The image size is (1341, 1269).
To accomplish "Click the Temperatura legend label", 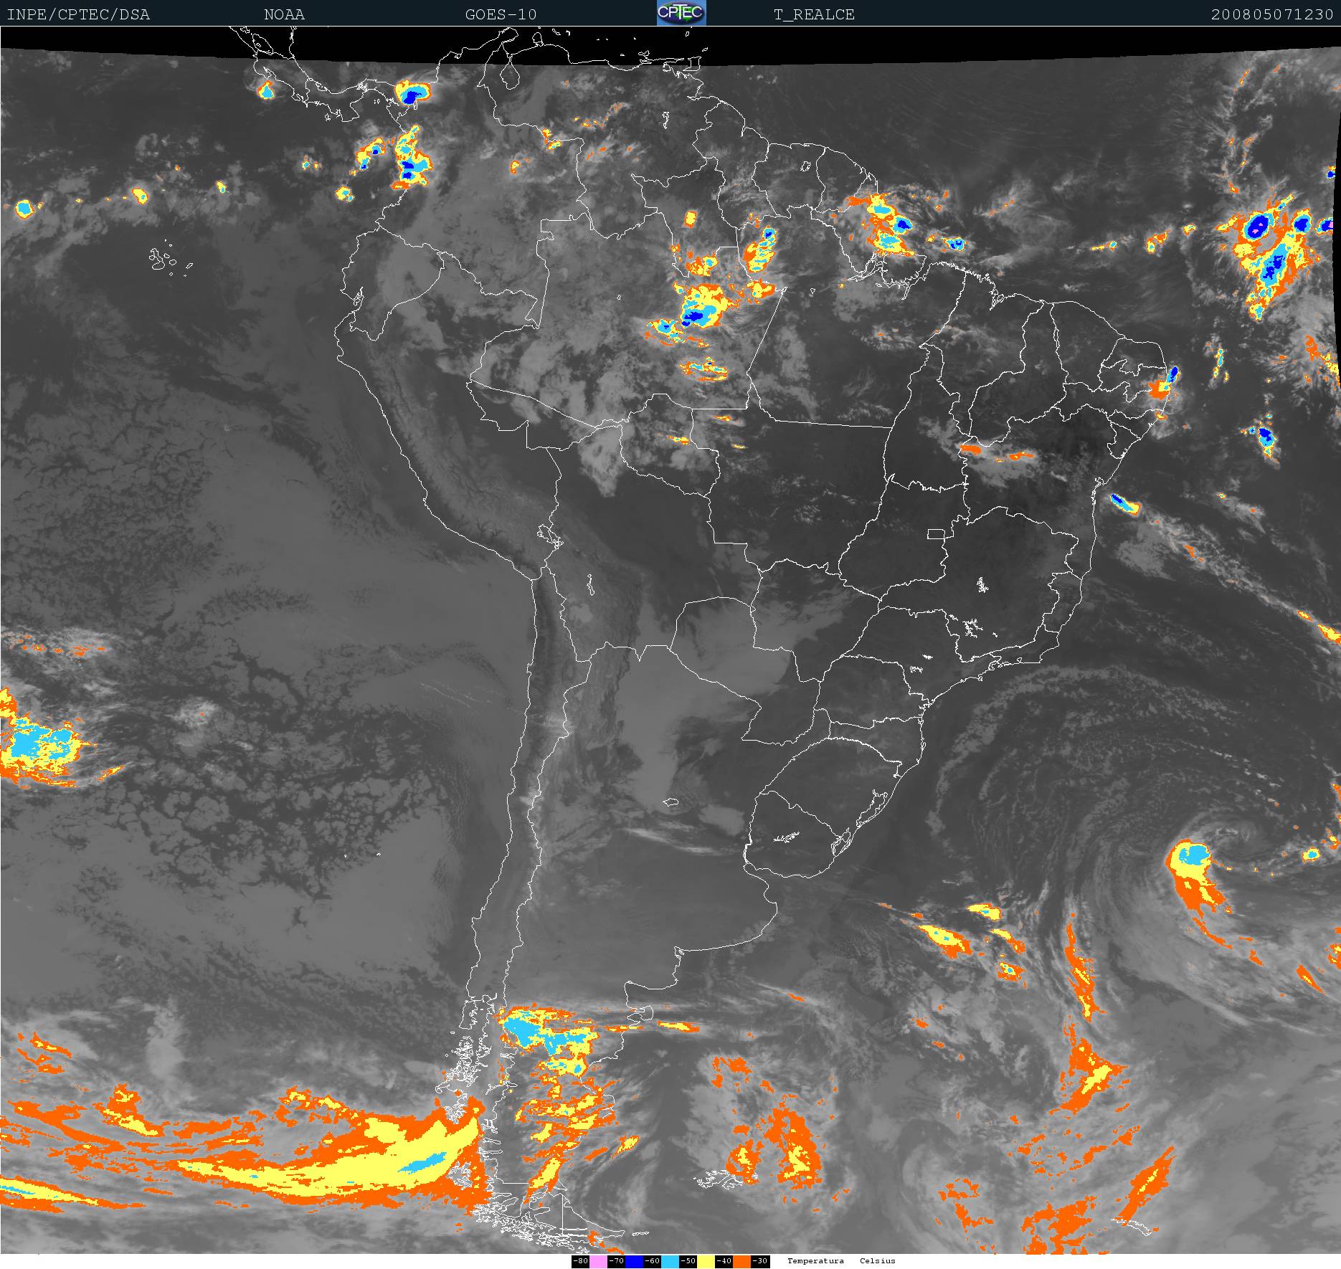I will pyautogui.click(x=815, y=1260).
